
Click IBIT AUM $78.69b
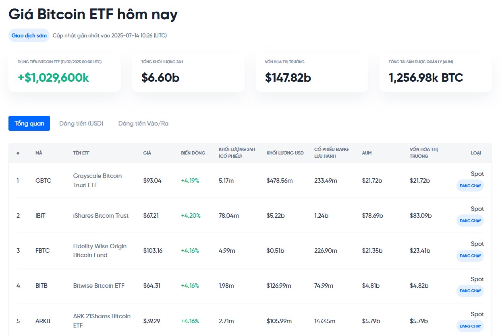(373, 216)
